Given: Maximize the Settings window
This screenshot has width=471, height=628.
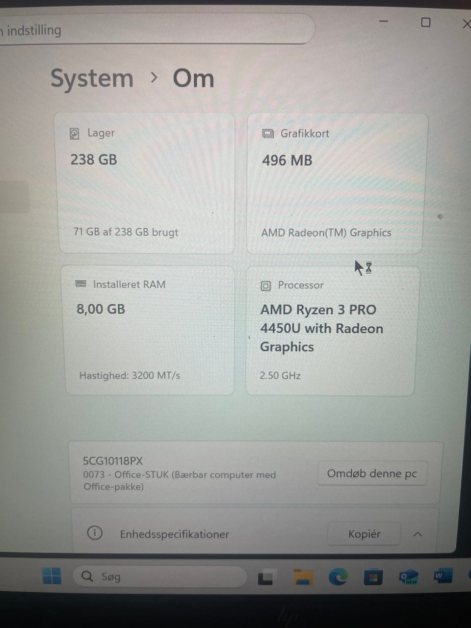Looking at the screenshot, I should (426, 23).
